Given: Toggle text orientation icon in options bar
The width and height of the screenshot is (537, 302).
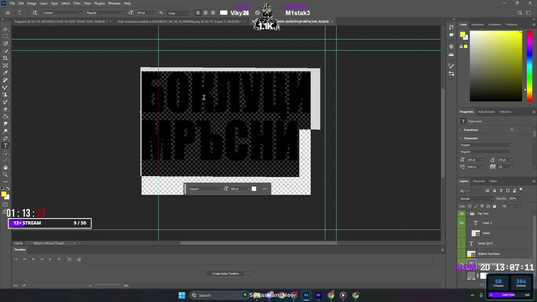Looking at the screenshot, I should [35, 13].
